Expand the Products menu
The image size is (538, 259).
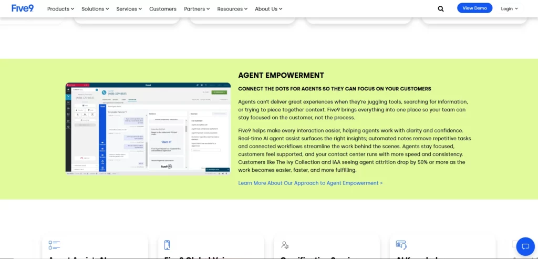click(x=60, y=9)
